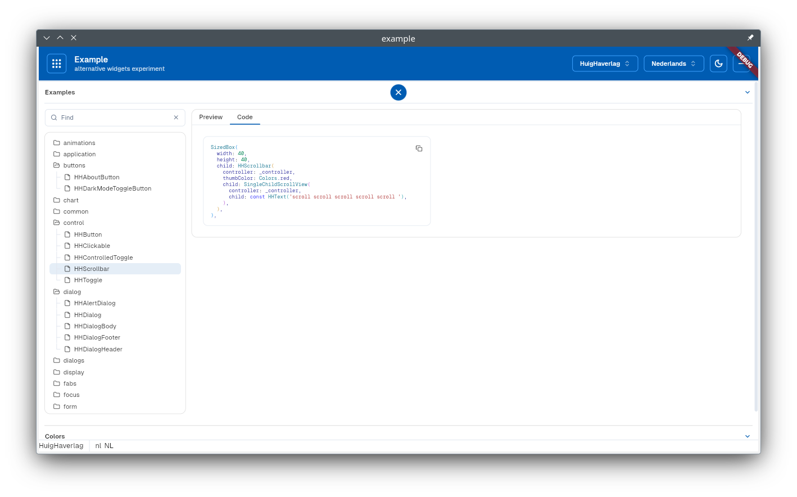Click the HHButton file icon
Image resolution: width=797 pixels, height=497 pixels.
[67, 234]
